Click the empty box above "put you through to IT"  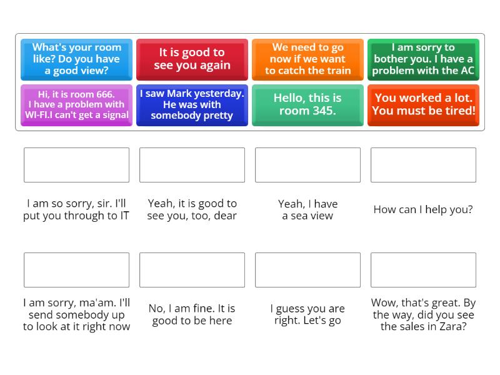coord(76,165)
